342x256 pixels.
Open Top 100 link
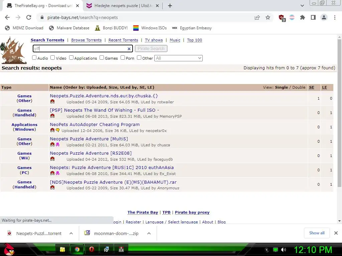195,40
